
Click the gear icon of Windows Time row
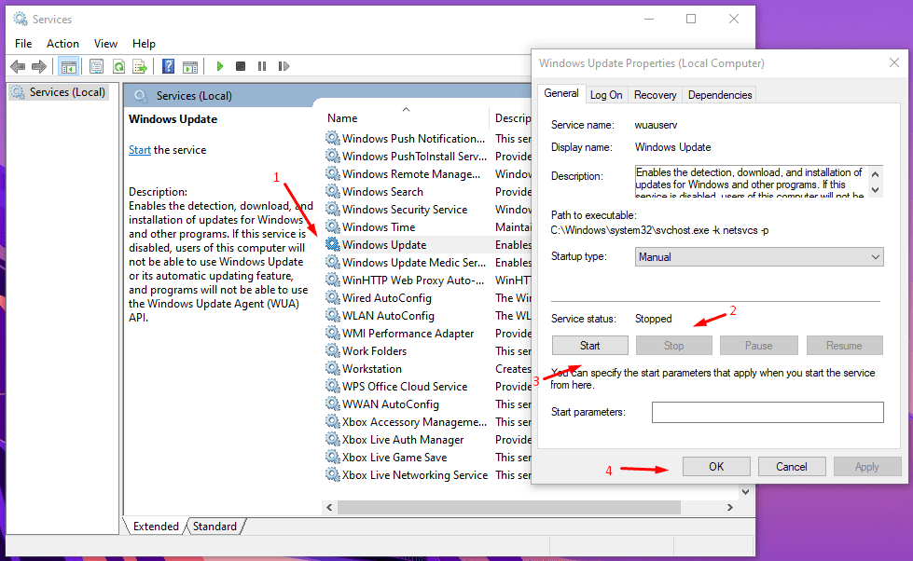pos(333,226)
